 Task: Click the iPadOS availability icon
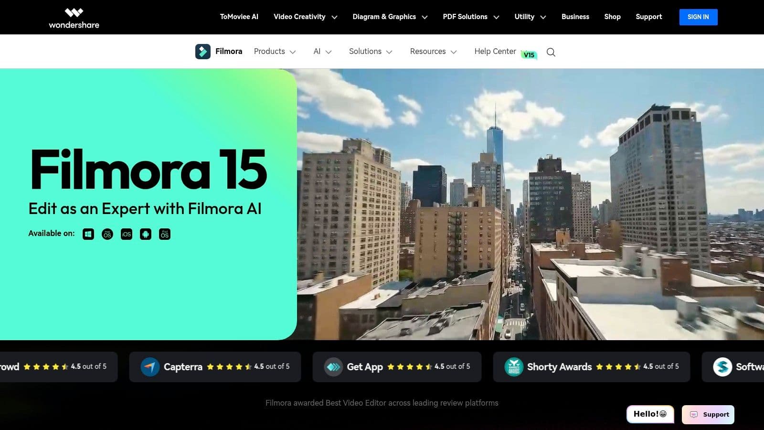click(164, 234)
